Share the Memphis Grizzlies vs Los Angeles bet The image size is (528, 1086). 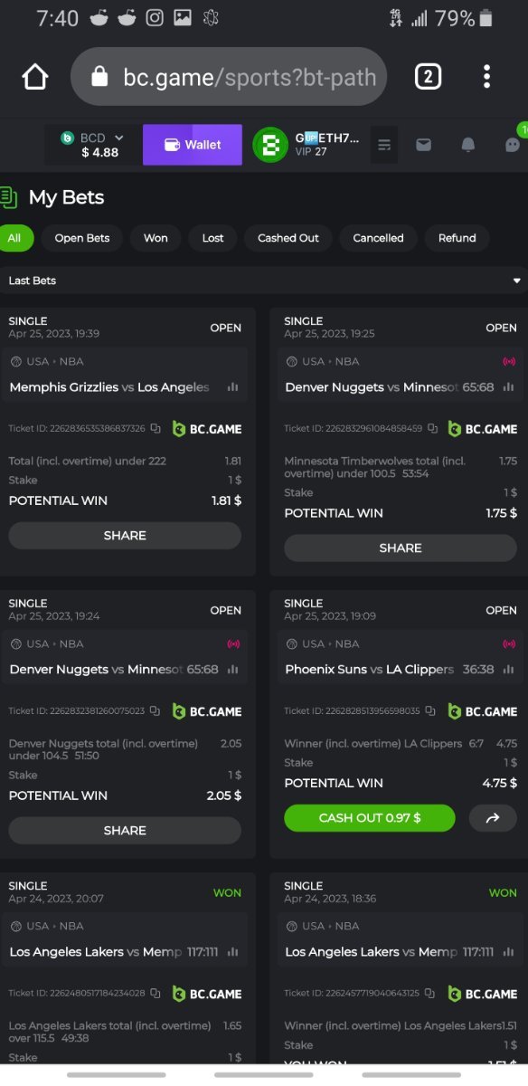tap(125, 536)
